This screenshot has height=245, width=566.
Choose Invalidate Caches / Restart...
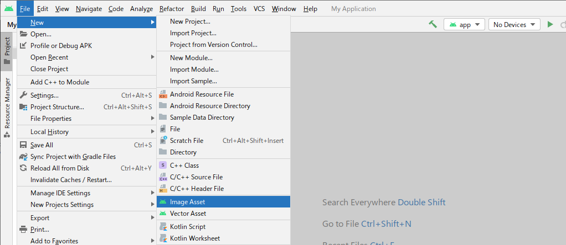pos(86,179)
